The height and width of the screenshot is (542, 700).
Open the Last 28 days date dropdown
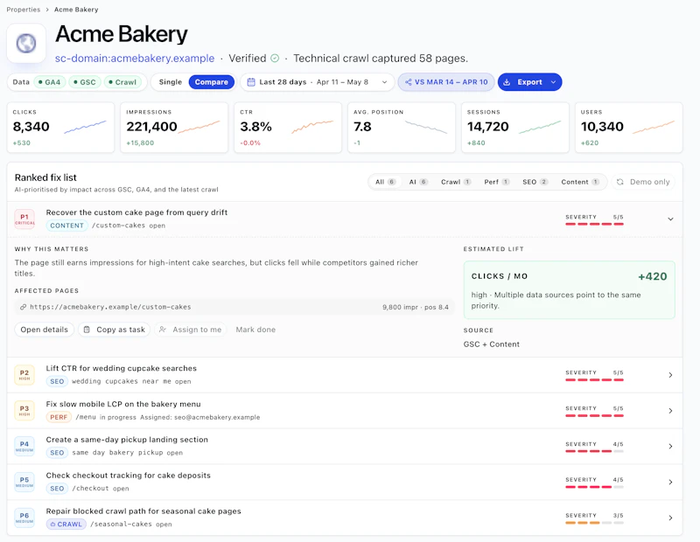[x=318, y=82]
